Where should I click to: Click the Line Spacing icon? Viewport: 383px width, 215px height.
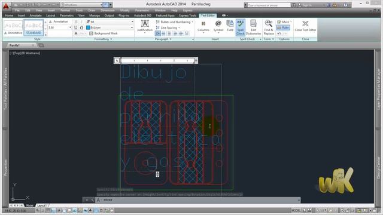pos(157,28)
